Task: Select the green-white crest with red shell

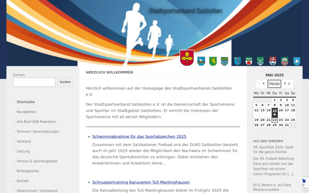Action: 249,61
